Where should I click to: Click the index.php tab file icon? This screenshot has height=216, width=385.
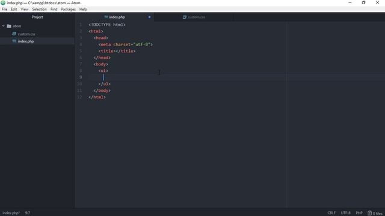pyautogui.click(x=106, y=17)
